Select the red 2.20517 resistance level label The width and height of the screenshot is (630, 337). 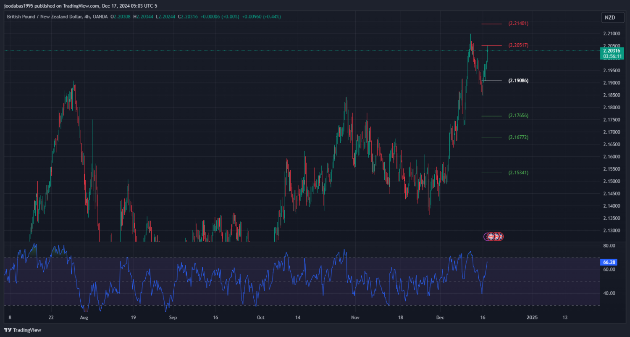click(x=518, y=45)
